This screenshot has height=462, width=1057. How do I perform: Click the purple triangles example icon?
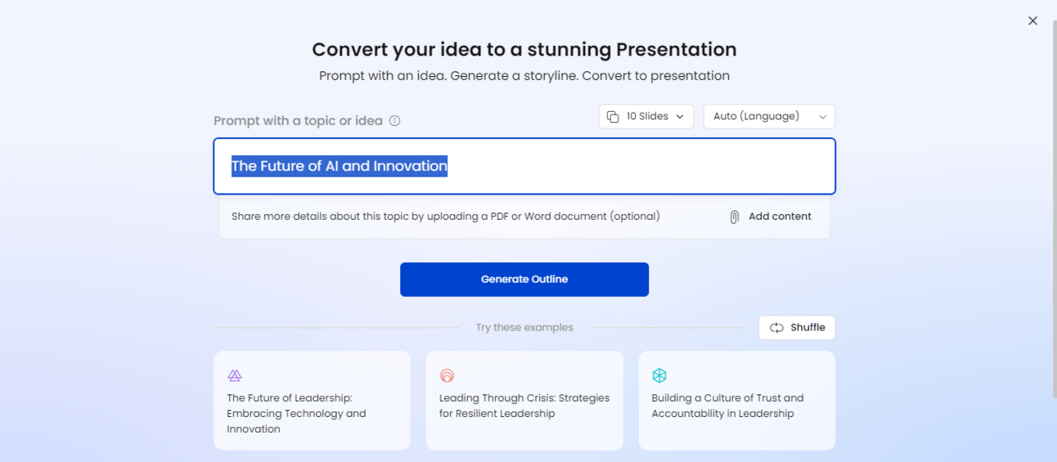point(235,376)
